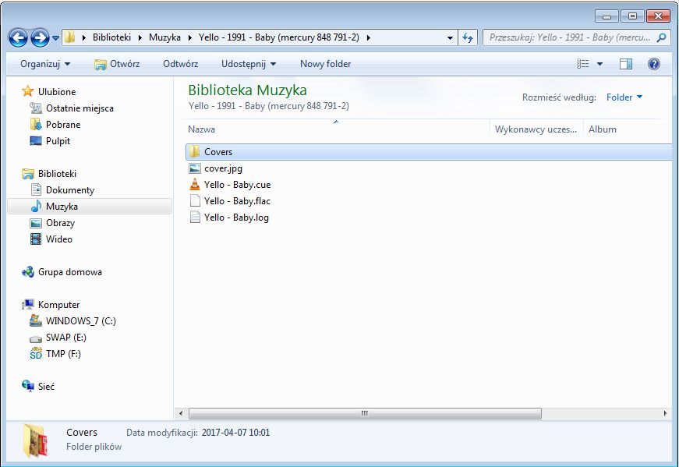
Task: Open the Rozmieść według Folder dropdown
Action: [x=624, y=97]
